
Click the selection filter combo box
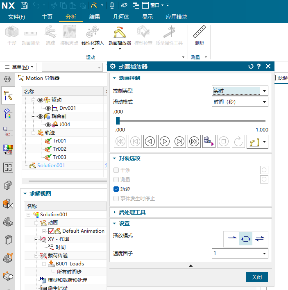(x=72, y=67)
